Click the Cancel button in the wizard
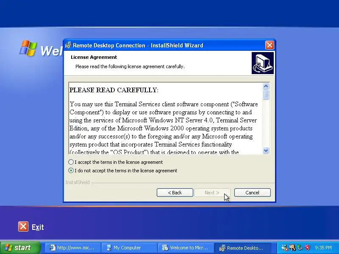 tap(252, 193)
